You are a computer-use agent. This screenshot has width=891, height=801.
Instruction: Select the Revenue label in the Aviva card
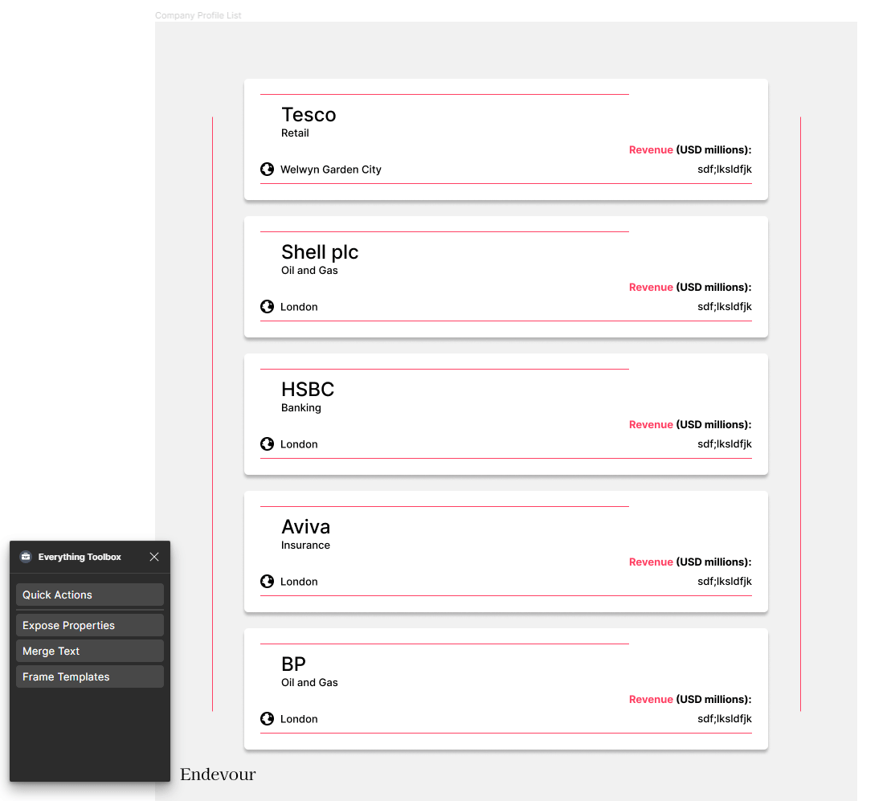[690, 562]
